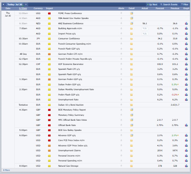Image resolution: width=191 pixels, height=174 pixels.
Task: Open detail folder for FOMC Press Conference
Action: click(x=131, y=13)
